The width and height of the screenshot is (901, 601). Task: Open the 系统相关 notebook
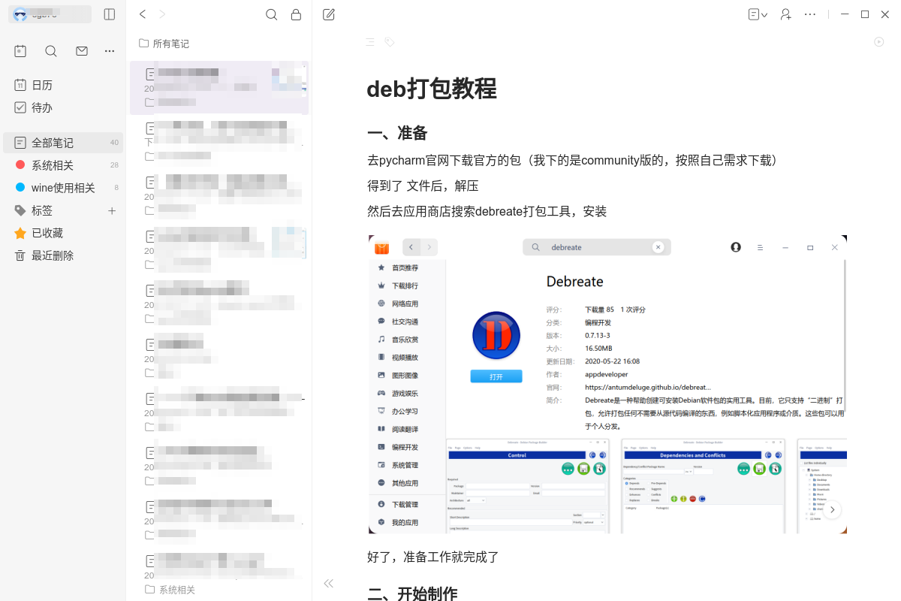coord(53,165)
